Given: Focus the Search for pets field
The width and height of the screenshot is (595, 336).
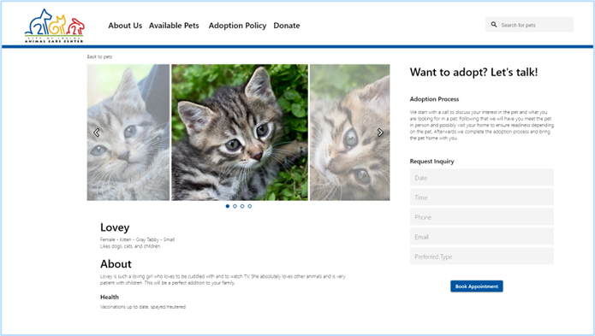Looking at the screenshot, I should tap(529, 25).
